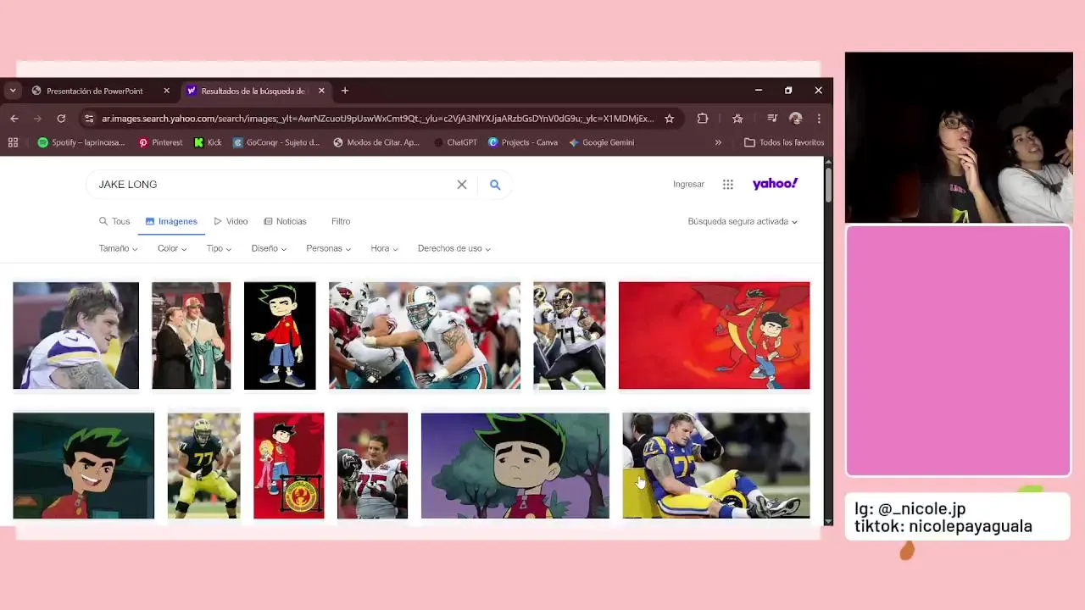
Task: Click the Yahoo logo
Action: pos(775,184)
